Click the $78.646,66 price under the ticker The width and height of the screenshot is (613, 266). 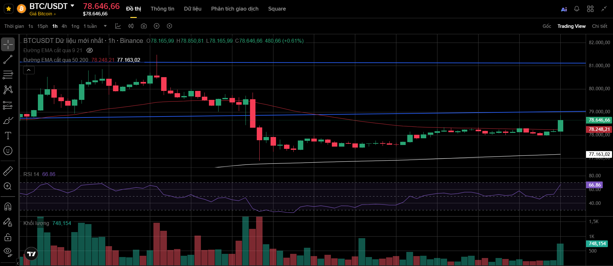95,14
